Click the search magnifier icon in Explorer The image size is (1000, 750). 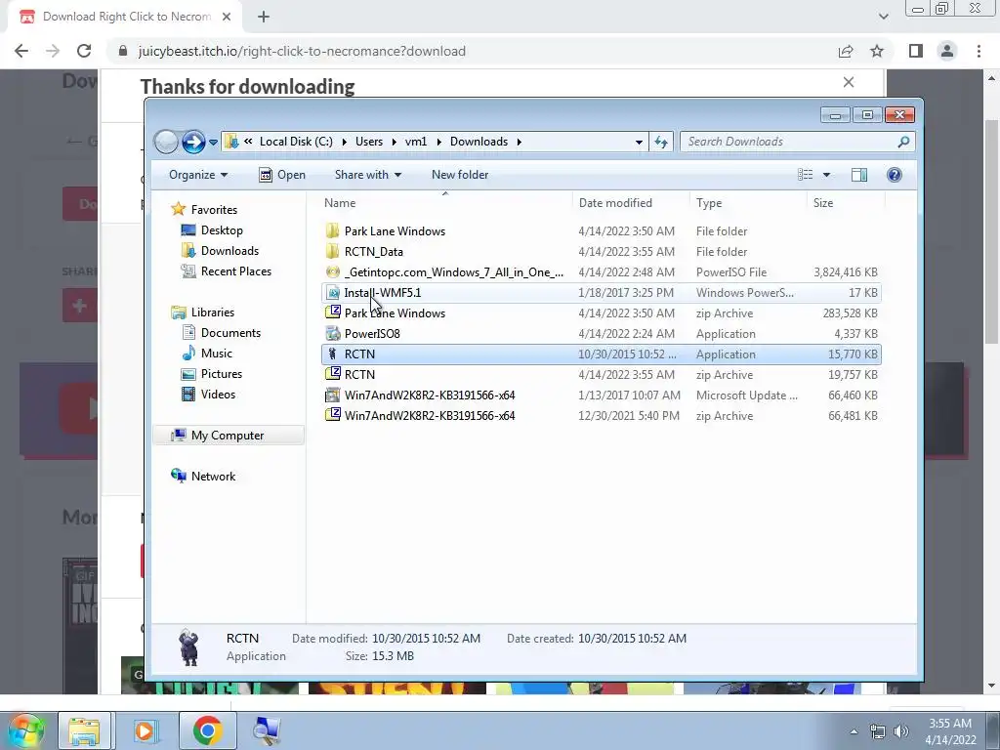tap(903, 142)
